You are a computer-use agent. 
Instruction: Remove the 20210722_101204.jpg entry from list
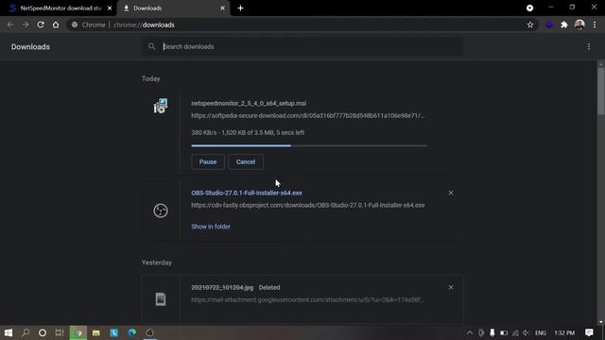point(451,287)
